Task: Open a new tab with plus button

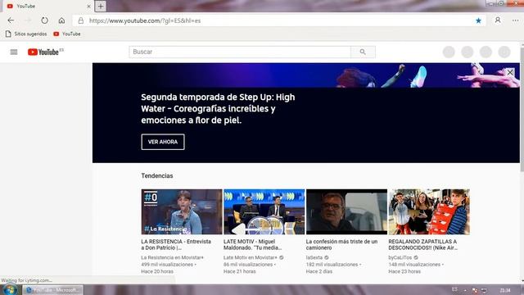Action: point(100,6)
